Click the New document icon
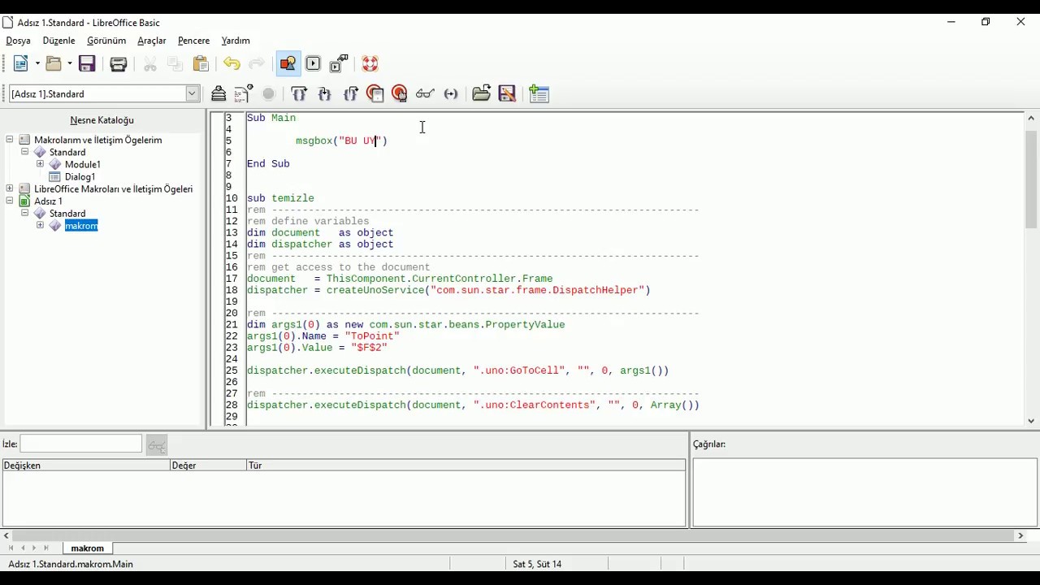1040x585 pixels. point(21,63)
